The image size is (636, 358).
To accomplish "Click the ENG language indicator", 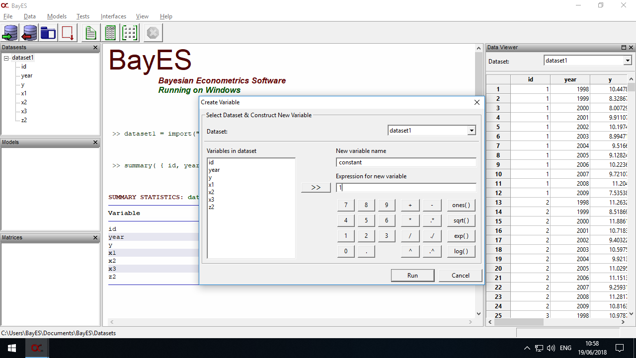I will (566, 348).
